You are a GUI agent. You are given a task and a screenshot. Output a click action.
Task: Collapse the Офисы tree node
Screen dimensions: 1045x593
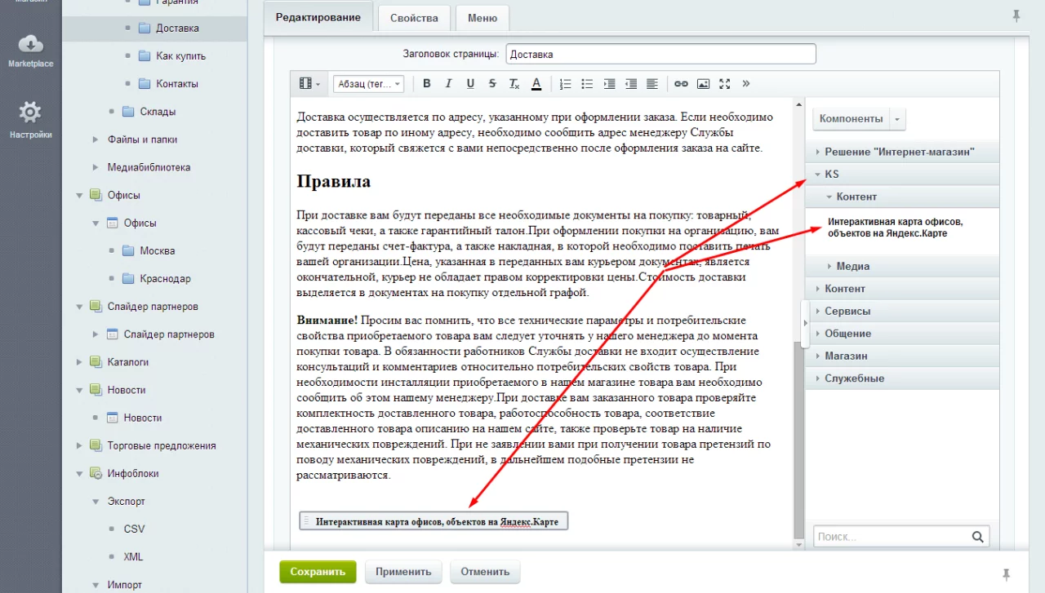(80, 195)
